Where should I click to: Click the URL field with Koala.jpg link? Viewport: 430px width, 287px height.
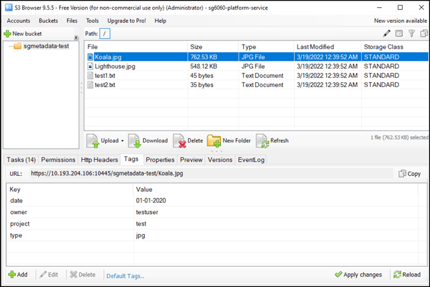[x=211, y=174]
